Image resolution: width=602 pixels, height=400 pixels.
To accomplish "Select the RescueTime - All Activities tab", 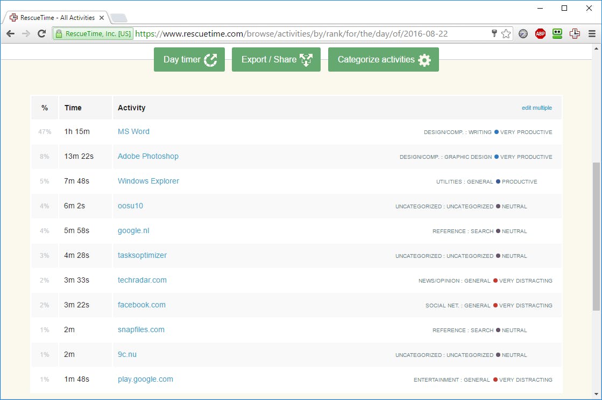I will [x=58, y=18].
